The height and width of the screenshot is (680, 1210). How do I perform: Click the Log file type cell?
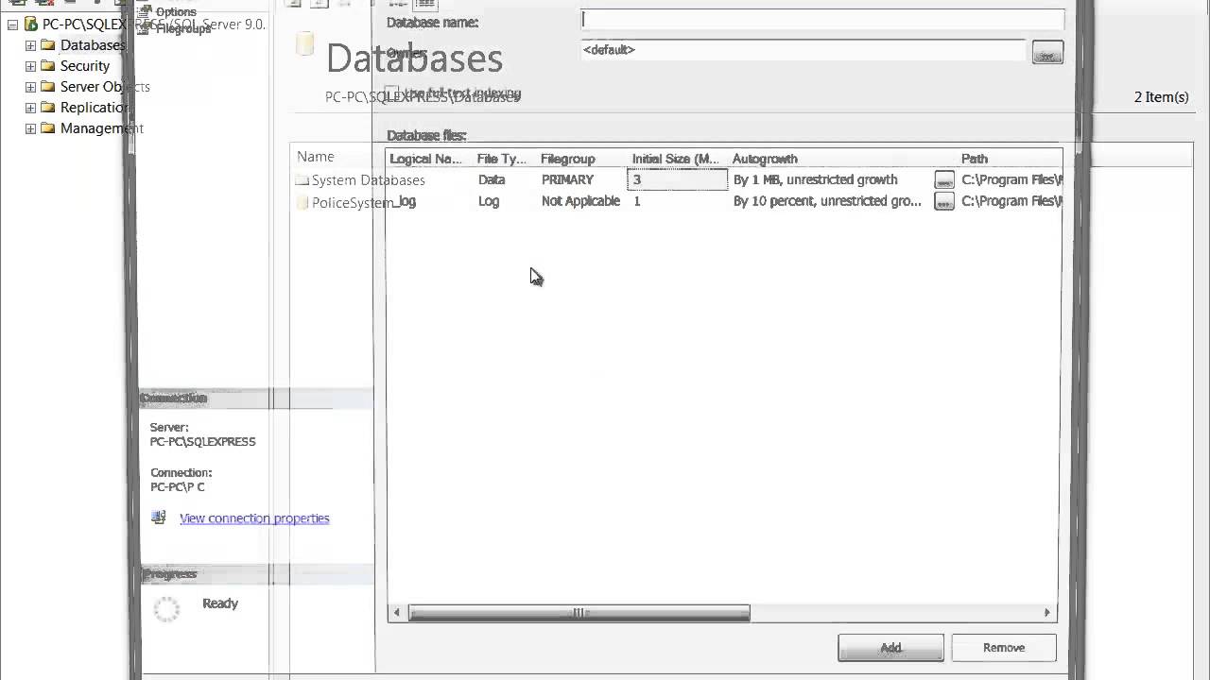point(489,201)
